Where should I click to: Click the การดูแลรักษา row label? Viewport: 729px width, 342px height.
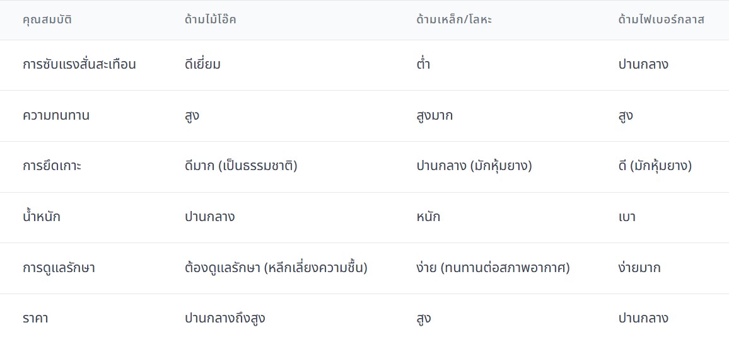(x=59, y=268)
